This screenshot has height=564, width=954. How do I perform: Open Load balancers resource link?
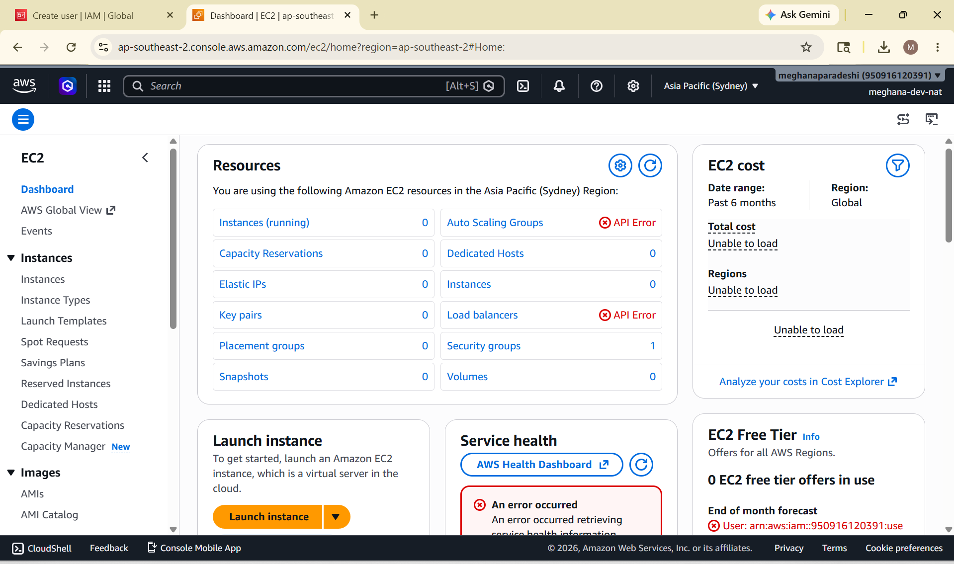coord(482,315)
